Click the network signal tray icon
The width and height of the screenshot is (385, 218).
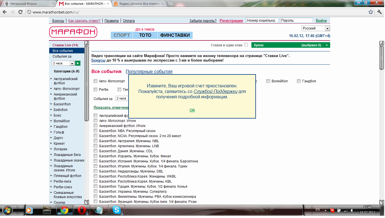(346, 210)
